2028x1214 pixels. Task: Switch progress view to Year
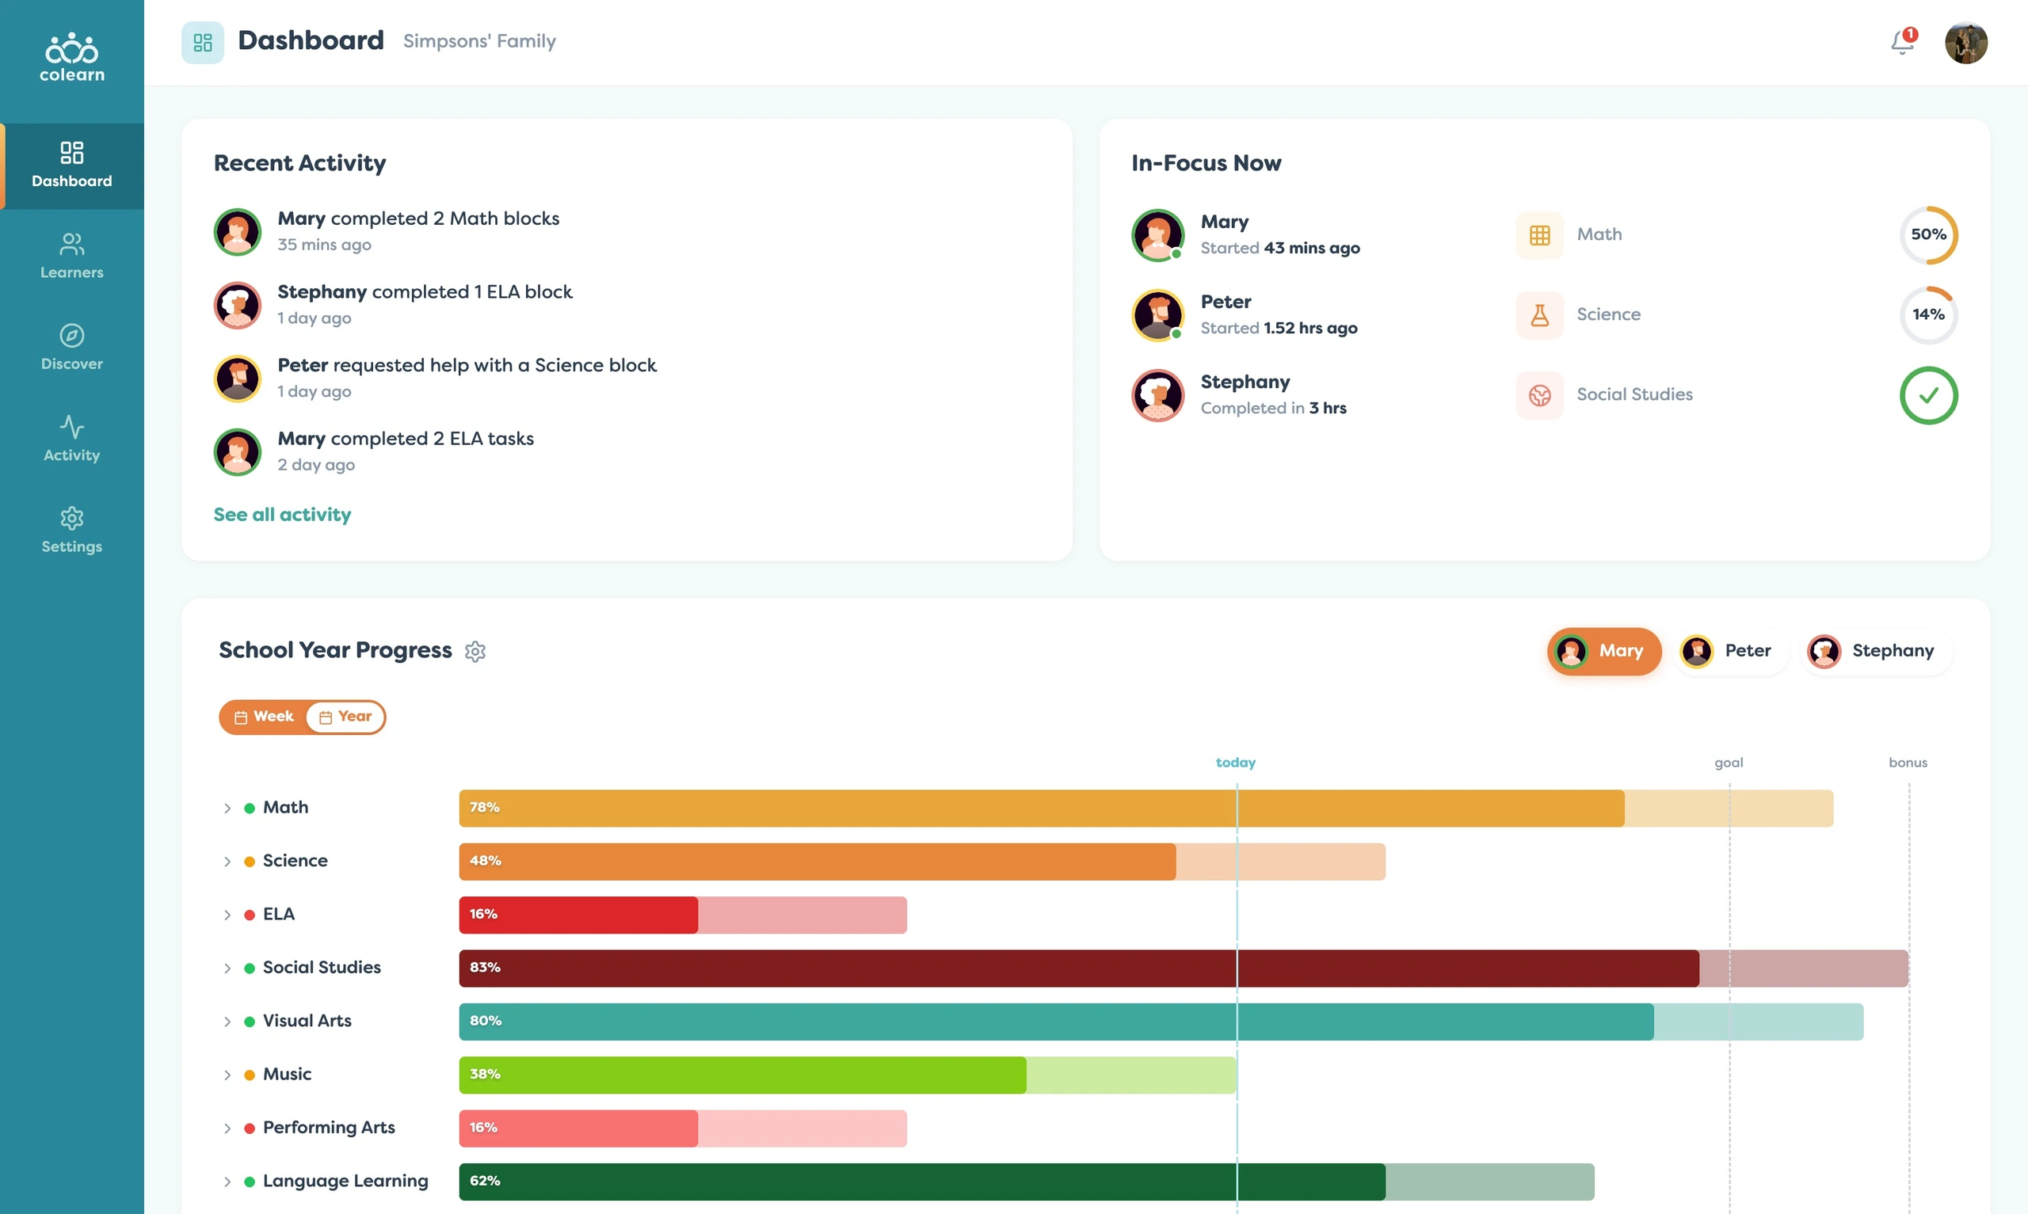coord(345,717)
